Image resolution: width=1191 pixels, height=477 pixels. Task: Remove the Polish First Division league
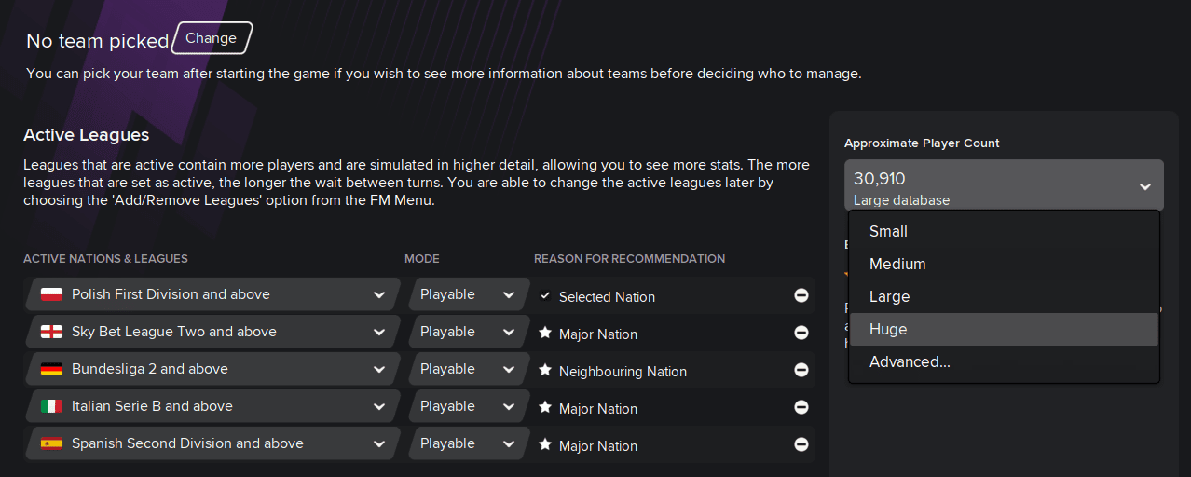pos(801,295)
